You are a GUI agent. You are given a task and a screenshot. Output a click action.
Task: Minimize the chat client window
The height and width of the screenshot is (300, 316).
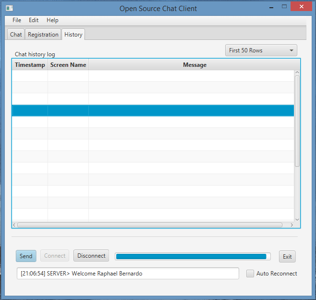270,7
